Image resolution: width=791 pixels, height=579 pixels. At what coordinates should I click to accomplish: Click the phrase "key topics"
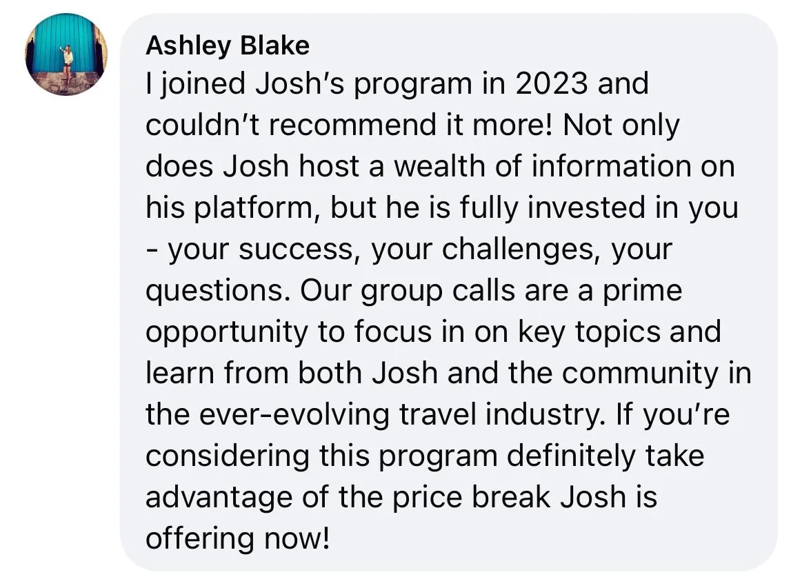click(x=589, y=332)
